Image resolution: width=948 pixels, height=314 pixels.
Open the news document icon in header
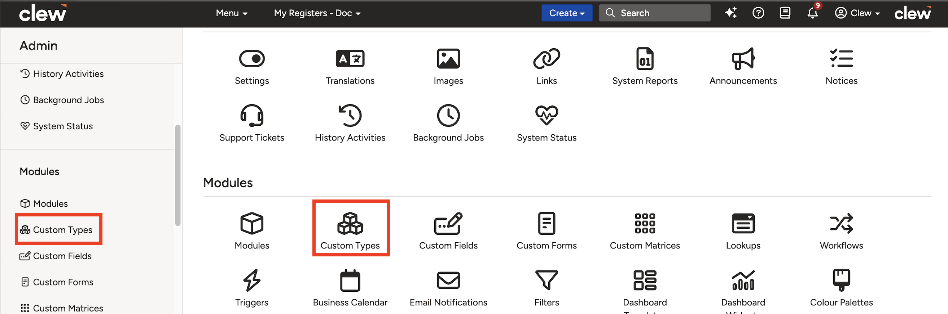point(785,13)
